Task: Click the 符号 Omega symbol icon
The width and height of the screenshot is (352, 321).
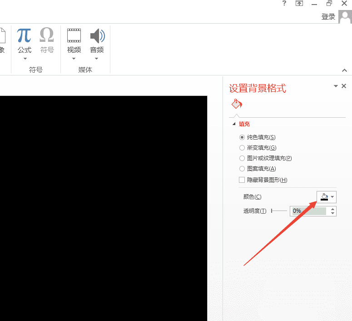Action: click(47, 35)
